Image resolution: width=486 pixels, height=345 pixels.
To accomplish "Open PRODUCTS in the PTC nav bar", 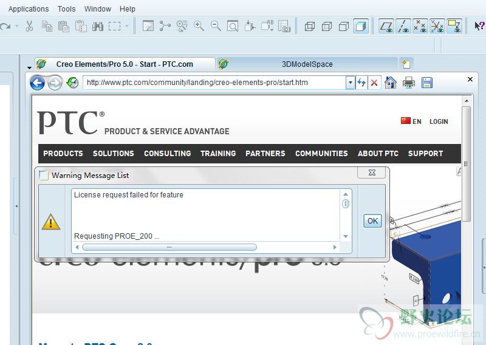I will (x=63, y=154).
